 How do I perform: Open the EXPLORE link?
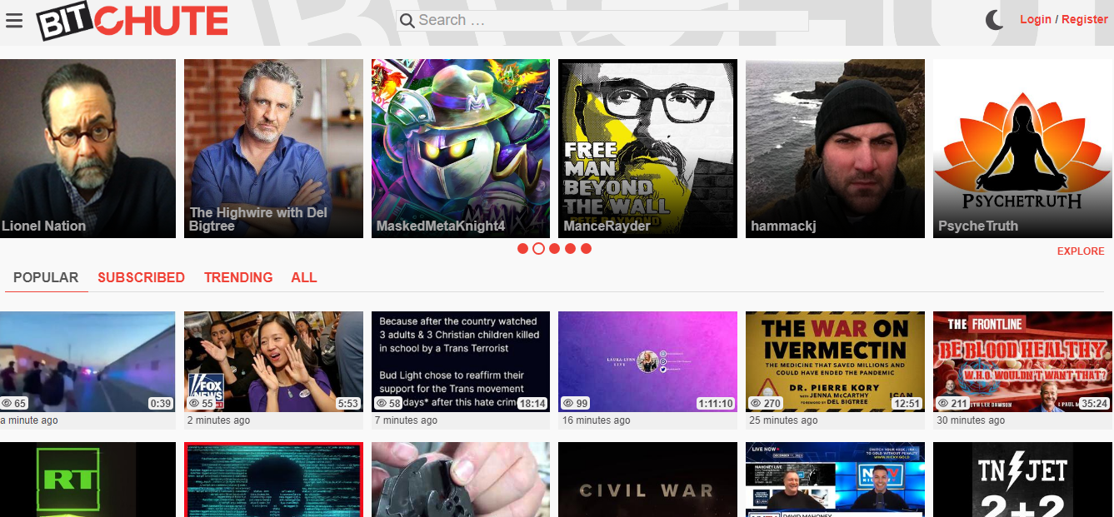click(1081, 251)
